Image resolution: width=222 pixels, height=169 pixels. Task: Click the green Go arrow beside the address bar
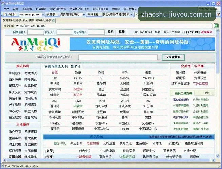(216, 26)
